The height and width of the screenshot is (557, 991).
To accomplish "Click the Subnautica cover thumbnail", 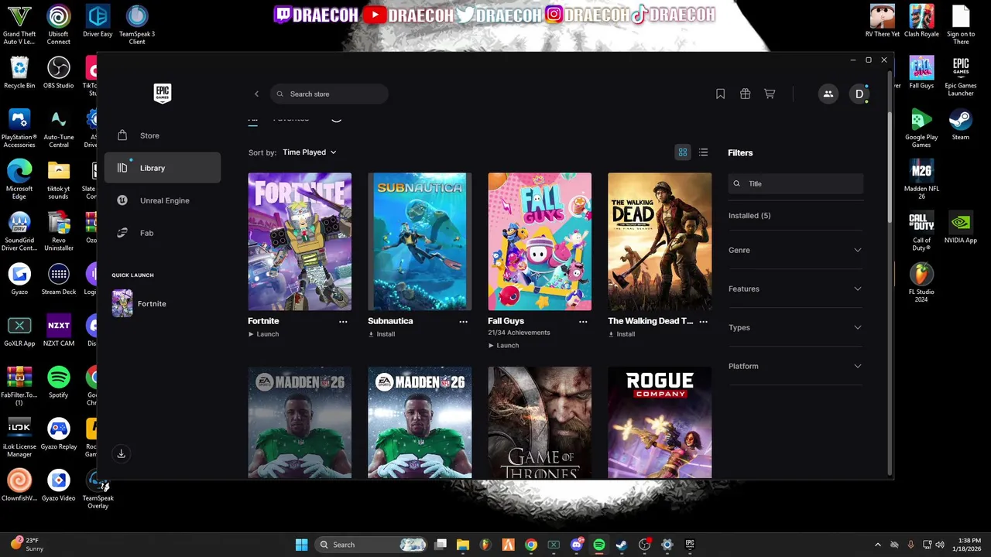I will [x=420, y=241].
